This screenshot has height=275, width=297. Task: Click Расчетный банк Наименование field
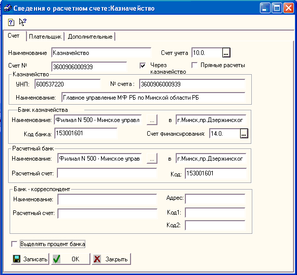[x=100, y=159]
